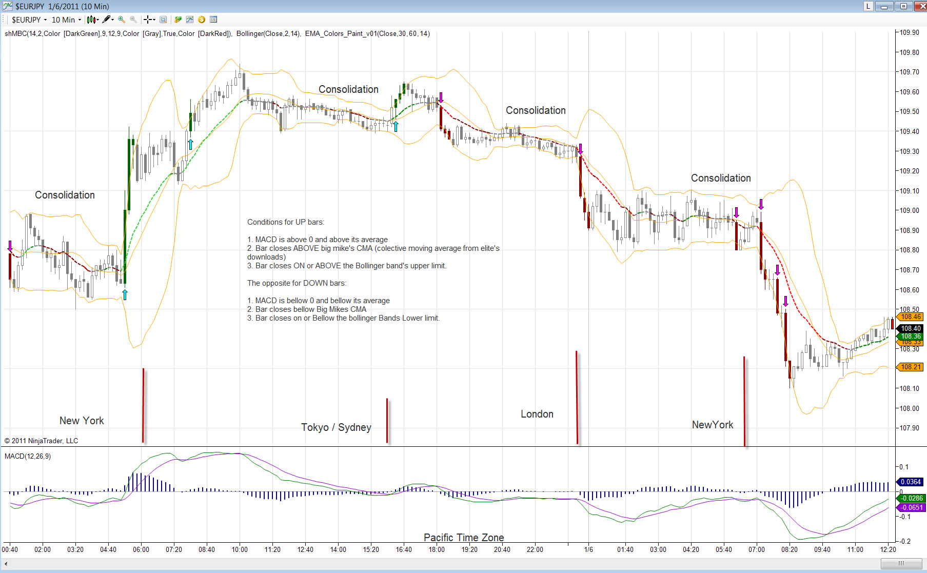
Task: Open the Strategies gold coin icon
Action: 202,19
